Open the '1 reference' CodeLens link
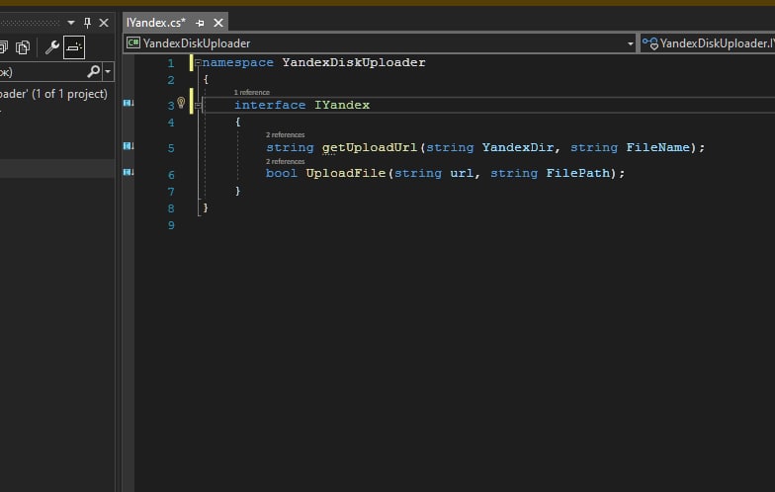This screenshot has width=775, height=492. [251, 93]
